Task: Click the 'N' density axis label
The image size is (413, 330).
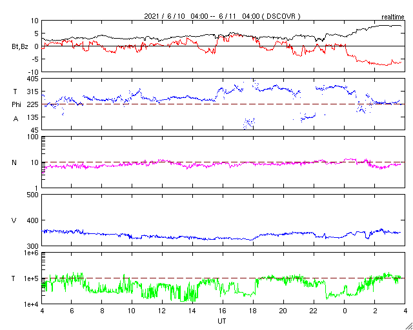Action: 14,162
